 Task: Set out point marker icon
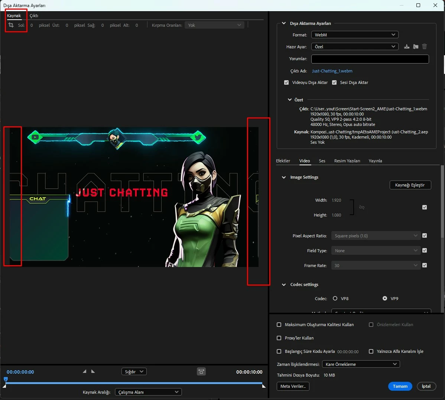93,371
